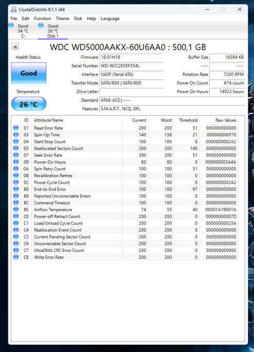Image resolution: width=254 pixels, height=352 pixels.
Task: Open the Edit menu
Action: pos(25,19)
